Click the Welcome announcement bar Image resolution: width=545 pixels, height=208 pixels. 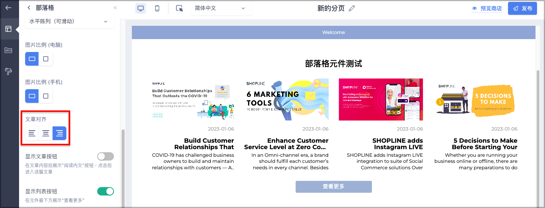click(x=333, y=32)
